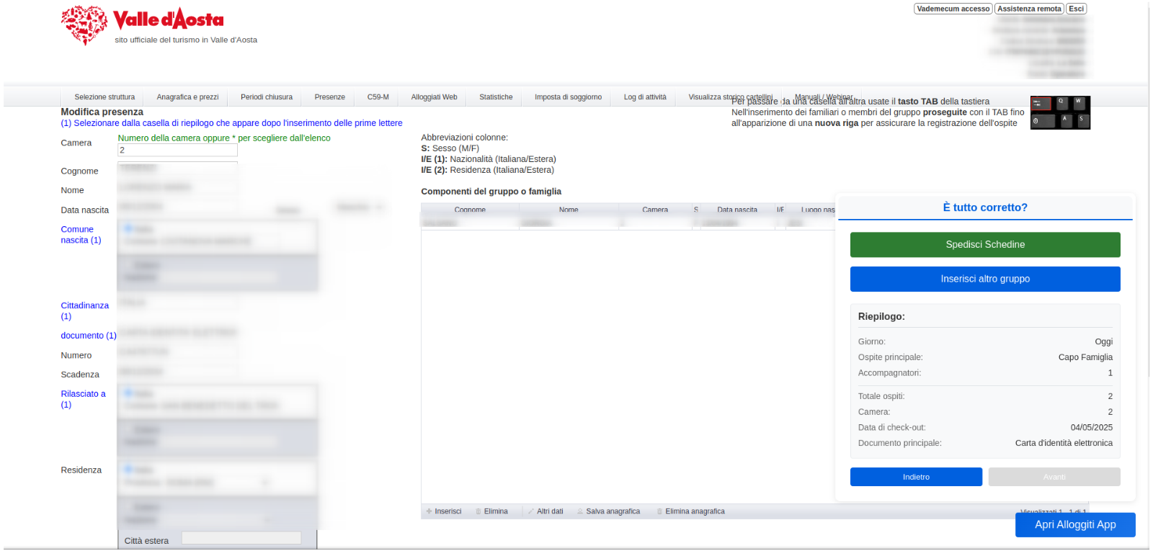Screen dimensions: 1153x551
Task: Go to the Imposta di soggiorno tab
Action: (x=568, y=97)
